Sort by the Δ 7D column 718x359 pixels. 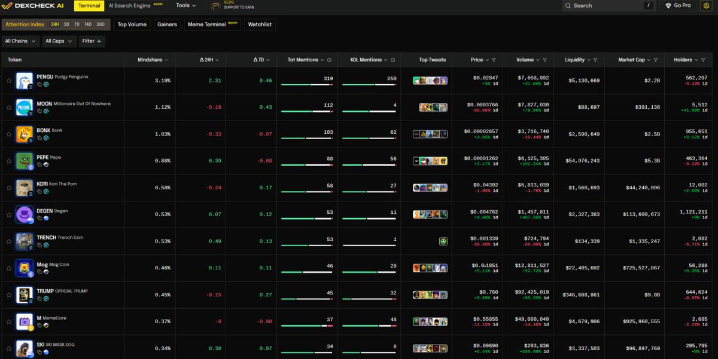pos(261,60)
